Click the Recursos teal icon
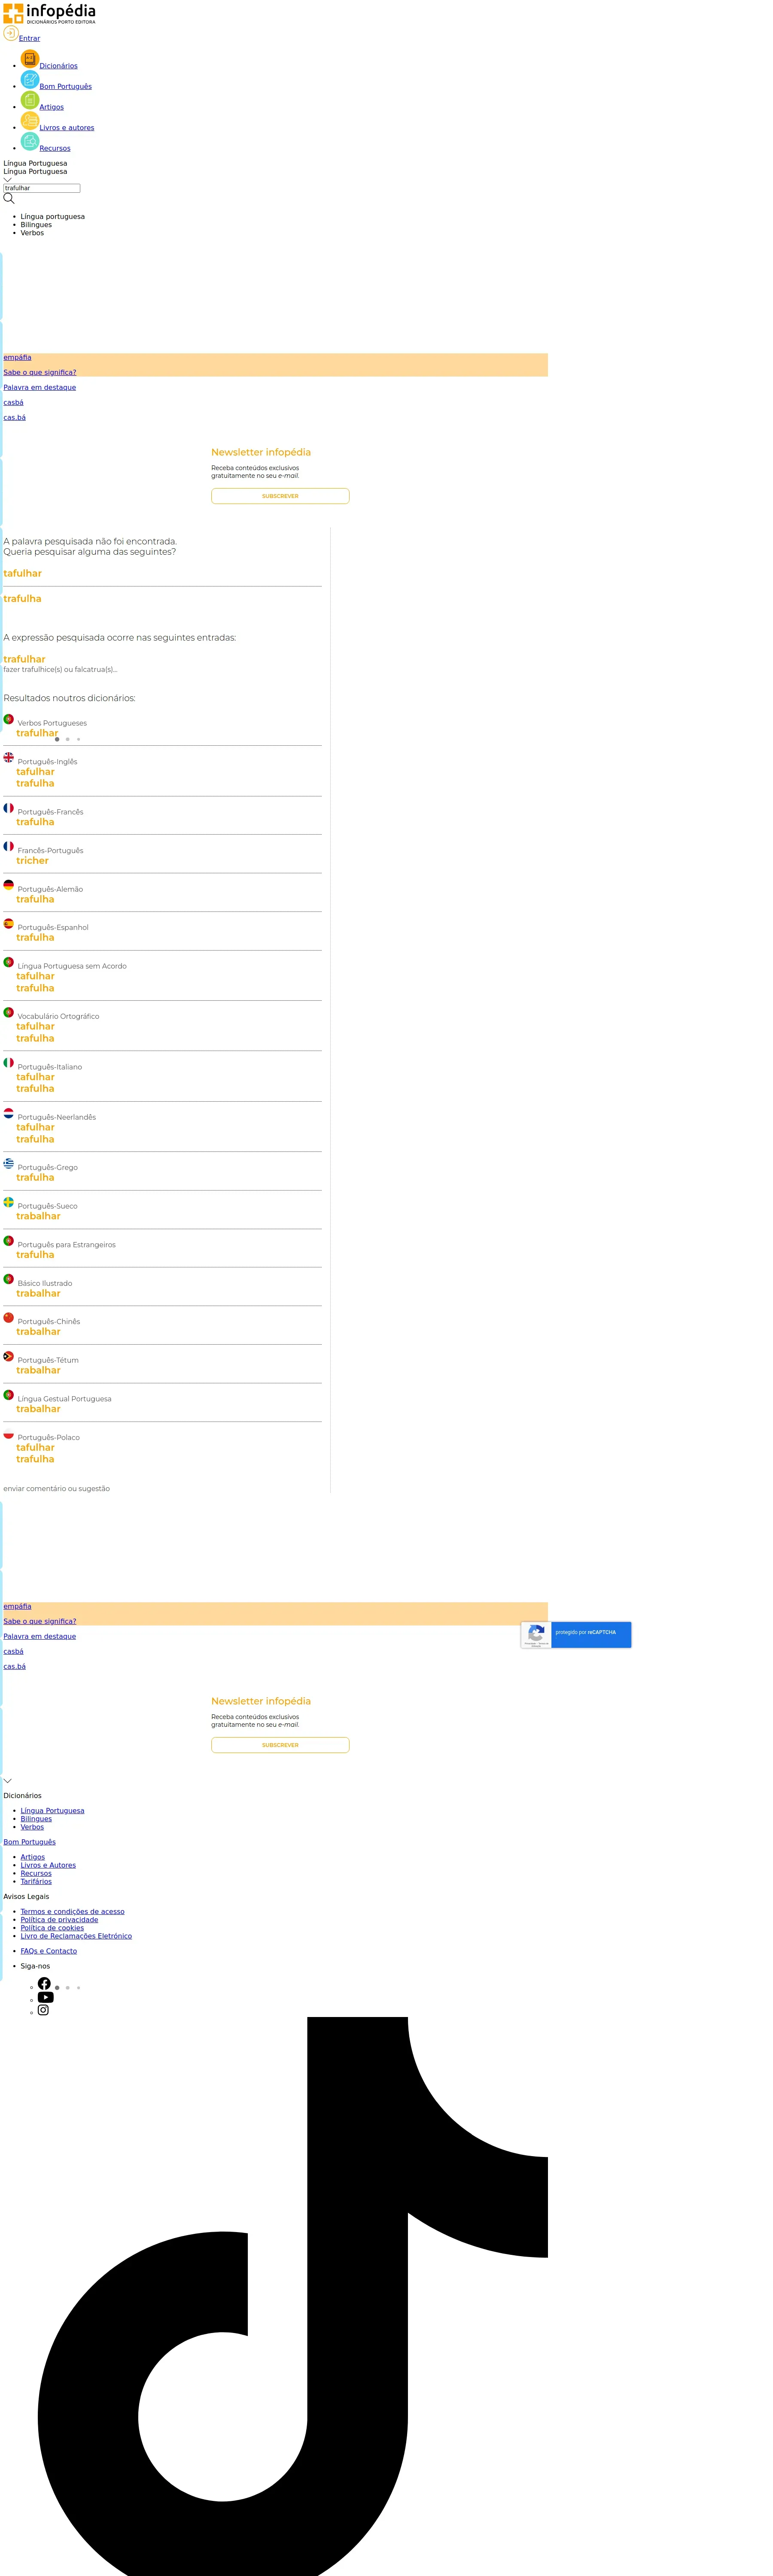The width and height of the screenshot is (773, 2576). (30, 141)
